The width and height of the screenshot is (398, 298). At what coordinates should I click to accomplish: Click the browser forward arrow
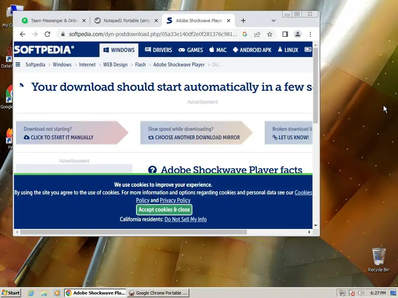point(35,34)
